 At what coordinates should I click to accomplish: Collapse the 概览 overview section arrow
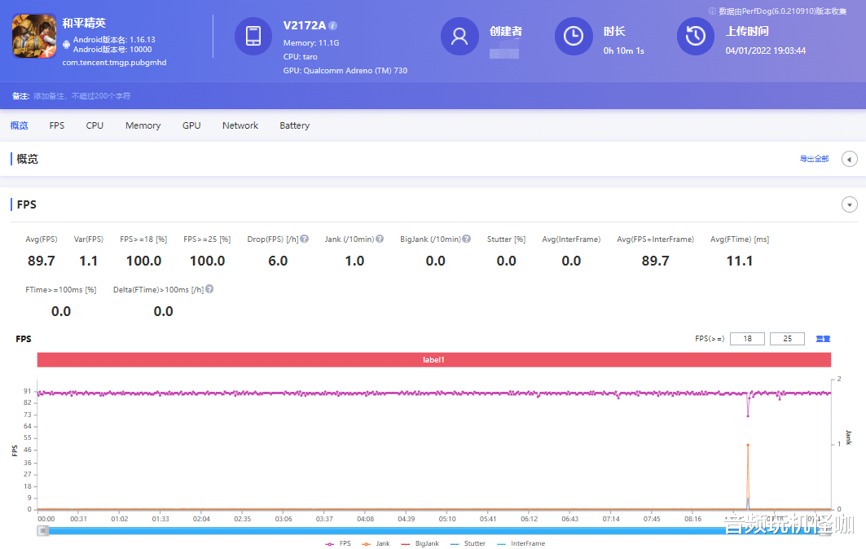(x=850, y=159)
